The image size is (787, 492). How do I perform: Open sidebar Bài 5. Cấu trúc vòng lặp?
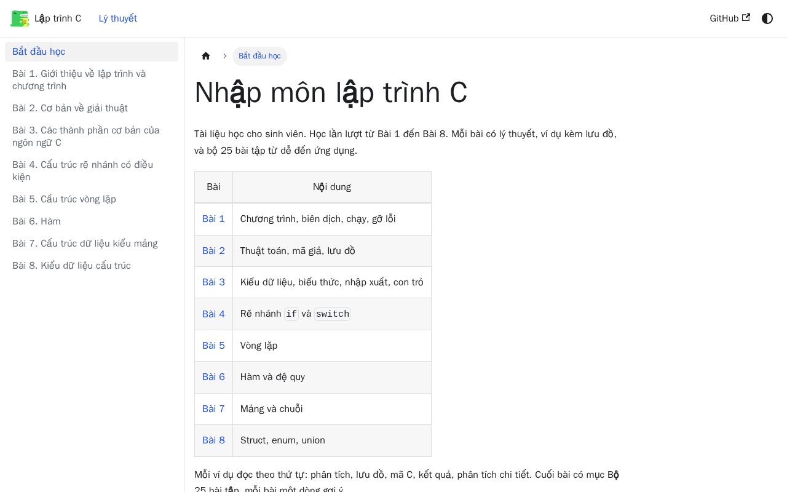pos(92,199)
